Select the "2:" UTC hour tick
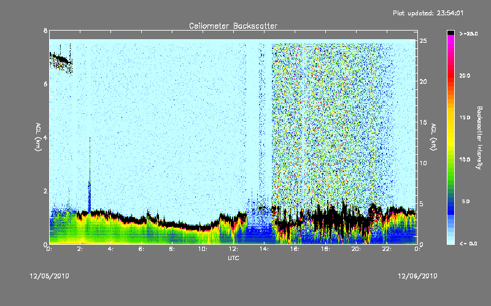Viewport: 491px width, 306px height. point(80,249)
